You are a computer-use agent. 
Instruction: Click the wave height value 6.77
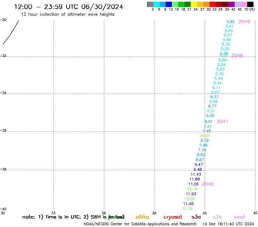coord(212,106)
